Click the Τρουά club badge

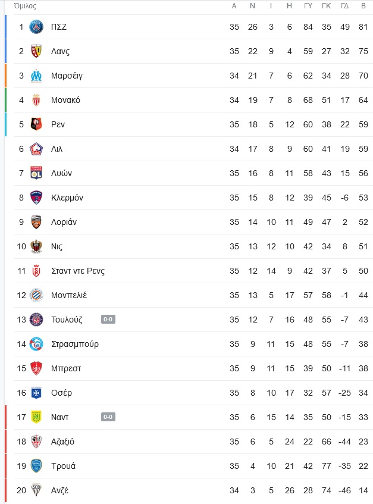36,466
